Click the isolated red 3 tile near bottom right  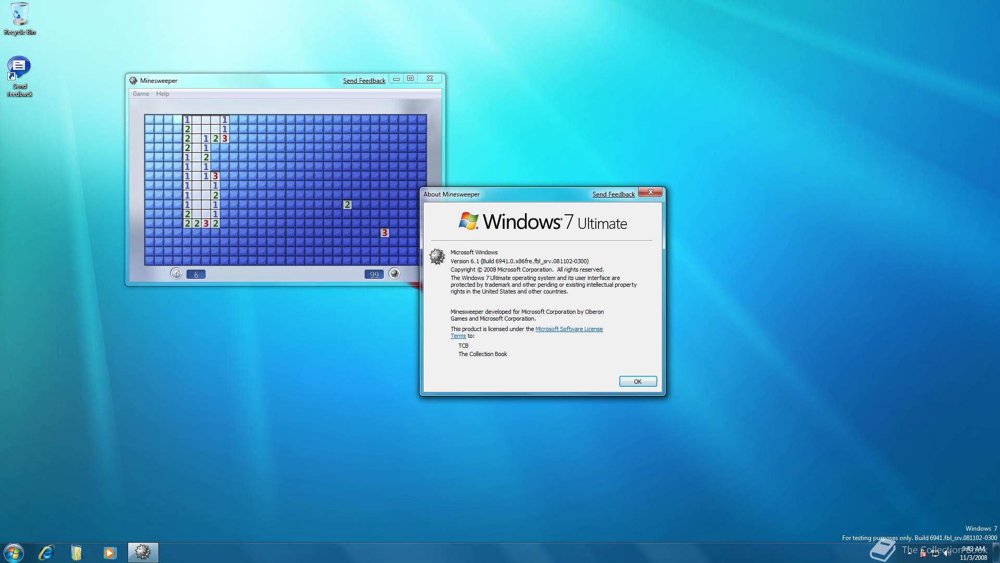click(x=384, y=233)
